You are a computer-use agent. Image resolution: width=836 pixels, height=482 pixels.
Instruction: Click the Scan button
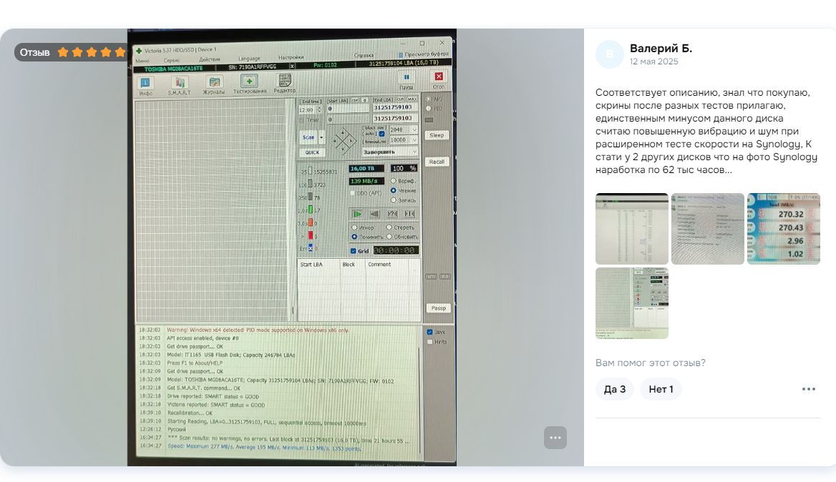pyautogui.click(x=308, y=137)
